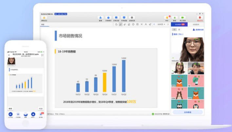Open the second side panel tab

[196, 24]
